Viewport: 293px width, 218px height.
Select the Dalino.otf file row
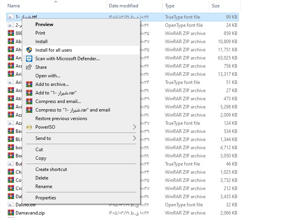coord(123,205)
